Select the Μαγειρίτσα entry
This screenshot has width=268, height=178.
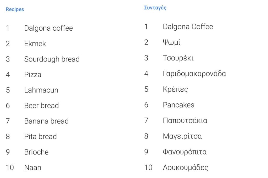pos(182,136)
